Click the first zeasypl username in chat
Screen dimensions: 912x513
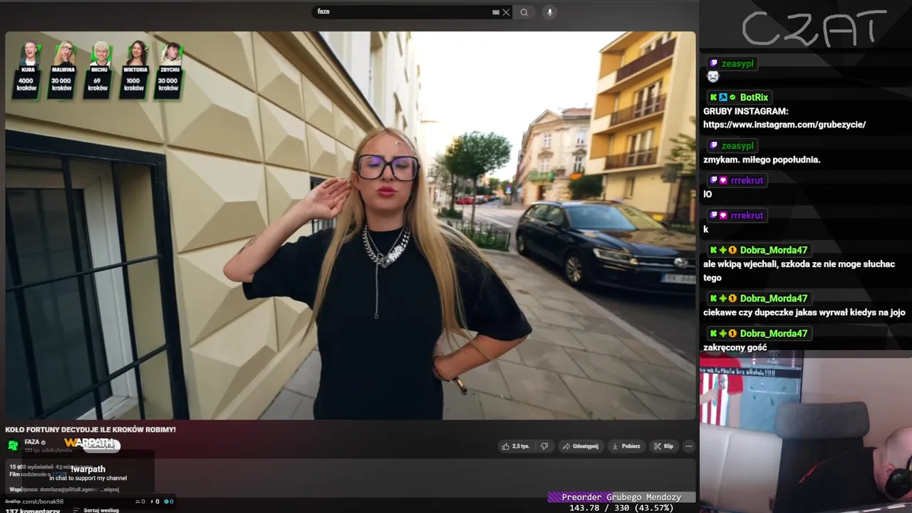737,63
